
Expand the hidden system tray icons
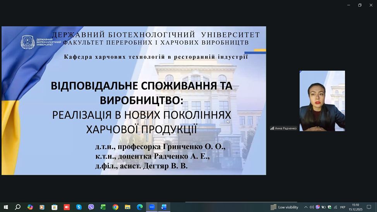(305, 207)
